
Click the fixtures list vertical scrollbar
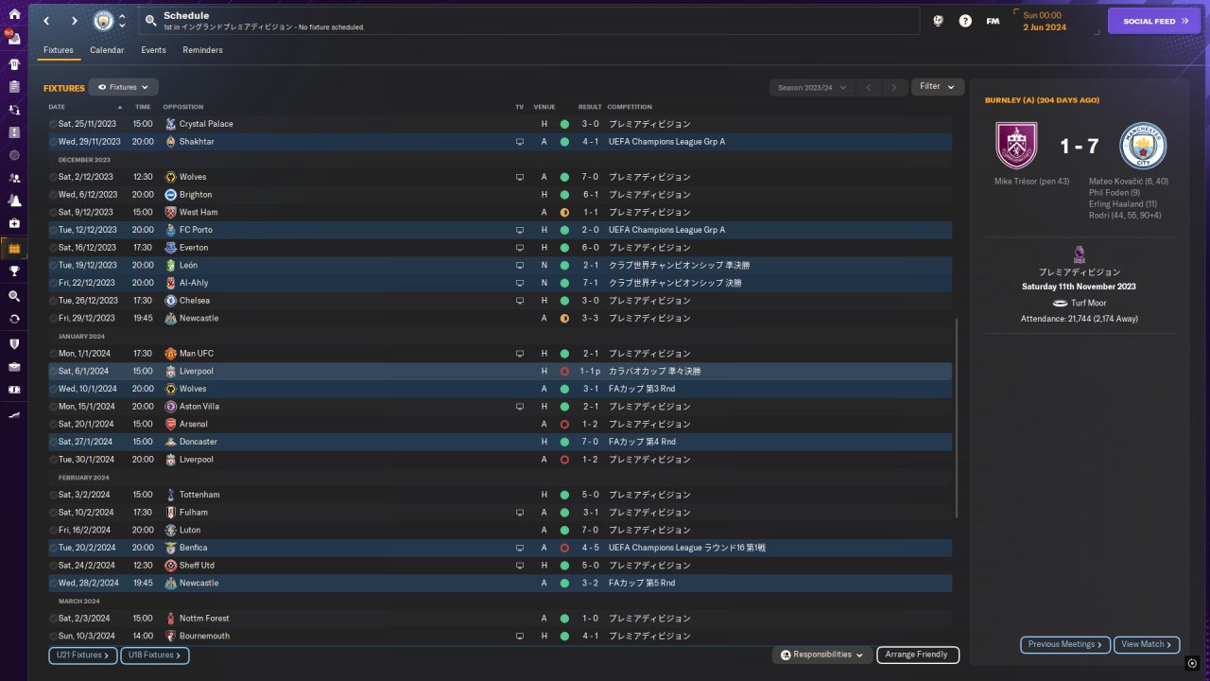[957, 418]
